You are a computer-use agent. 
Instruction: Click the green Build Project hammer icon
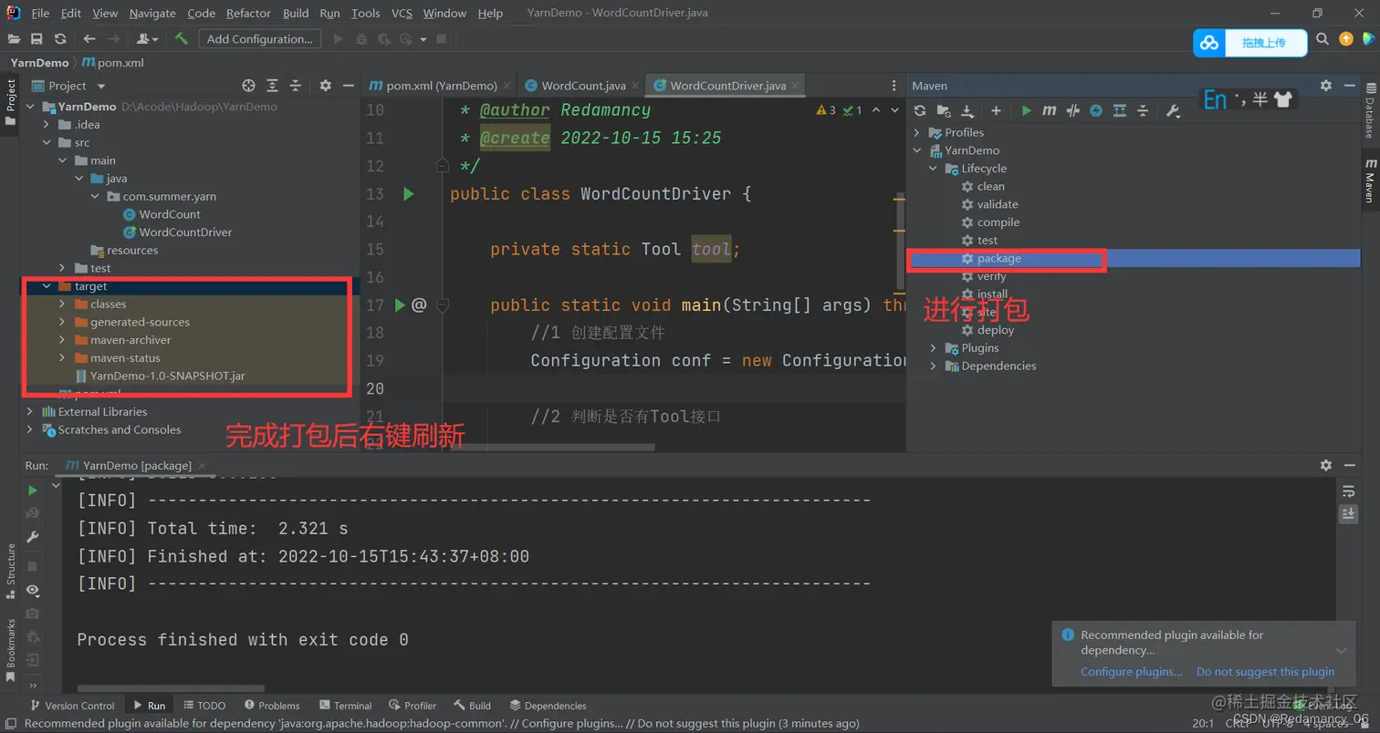point(182,39)
